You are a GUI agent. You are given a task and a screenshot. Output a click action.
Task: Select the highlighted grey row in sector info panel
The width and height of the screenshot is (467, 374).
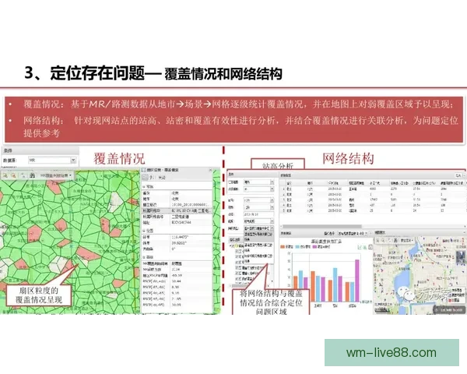[177, 210]
